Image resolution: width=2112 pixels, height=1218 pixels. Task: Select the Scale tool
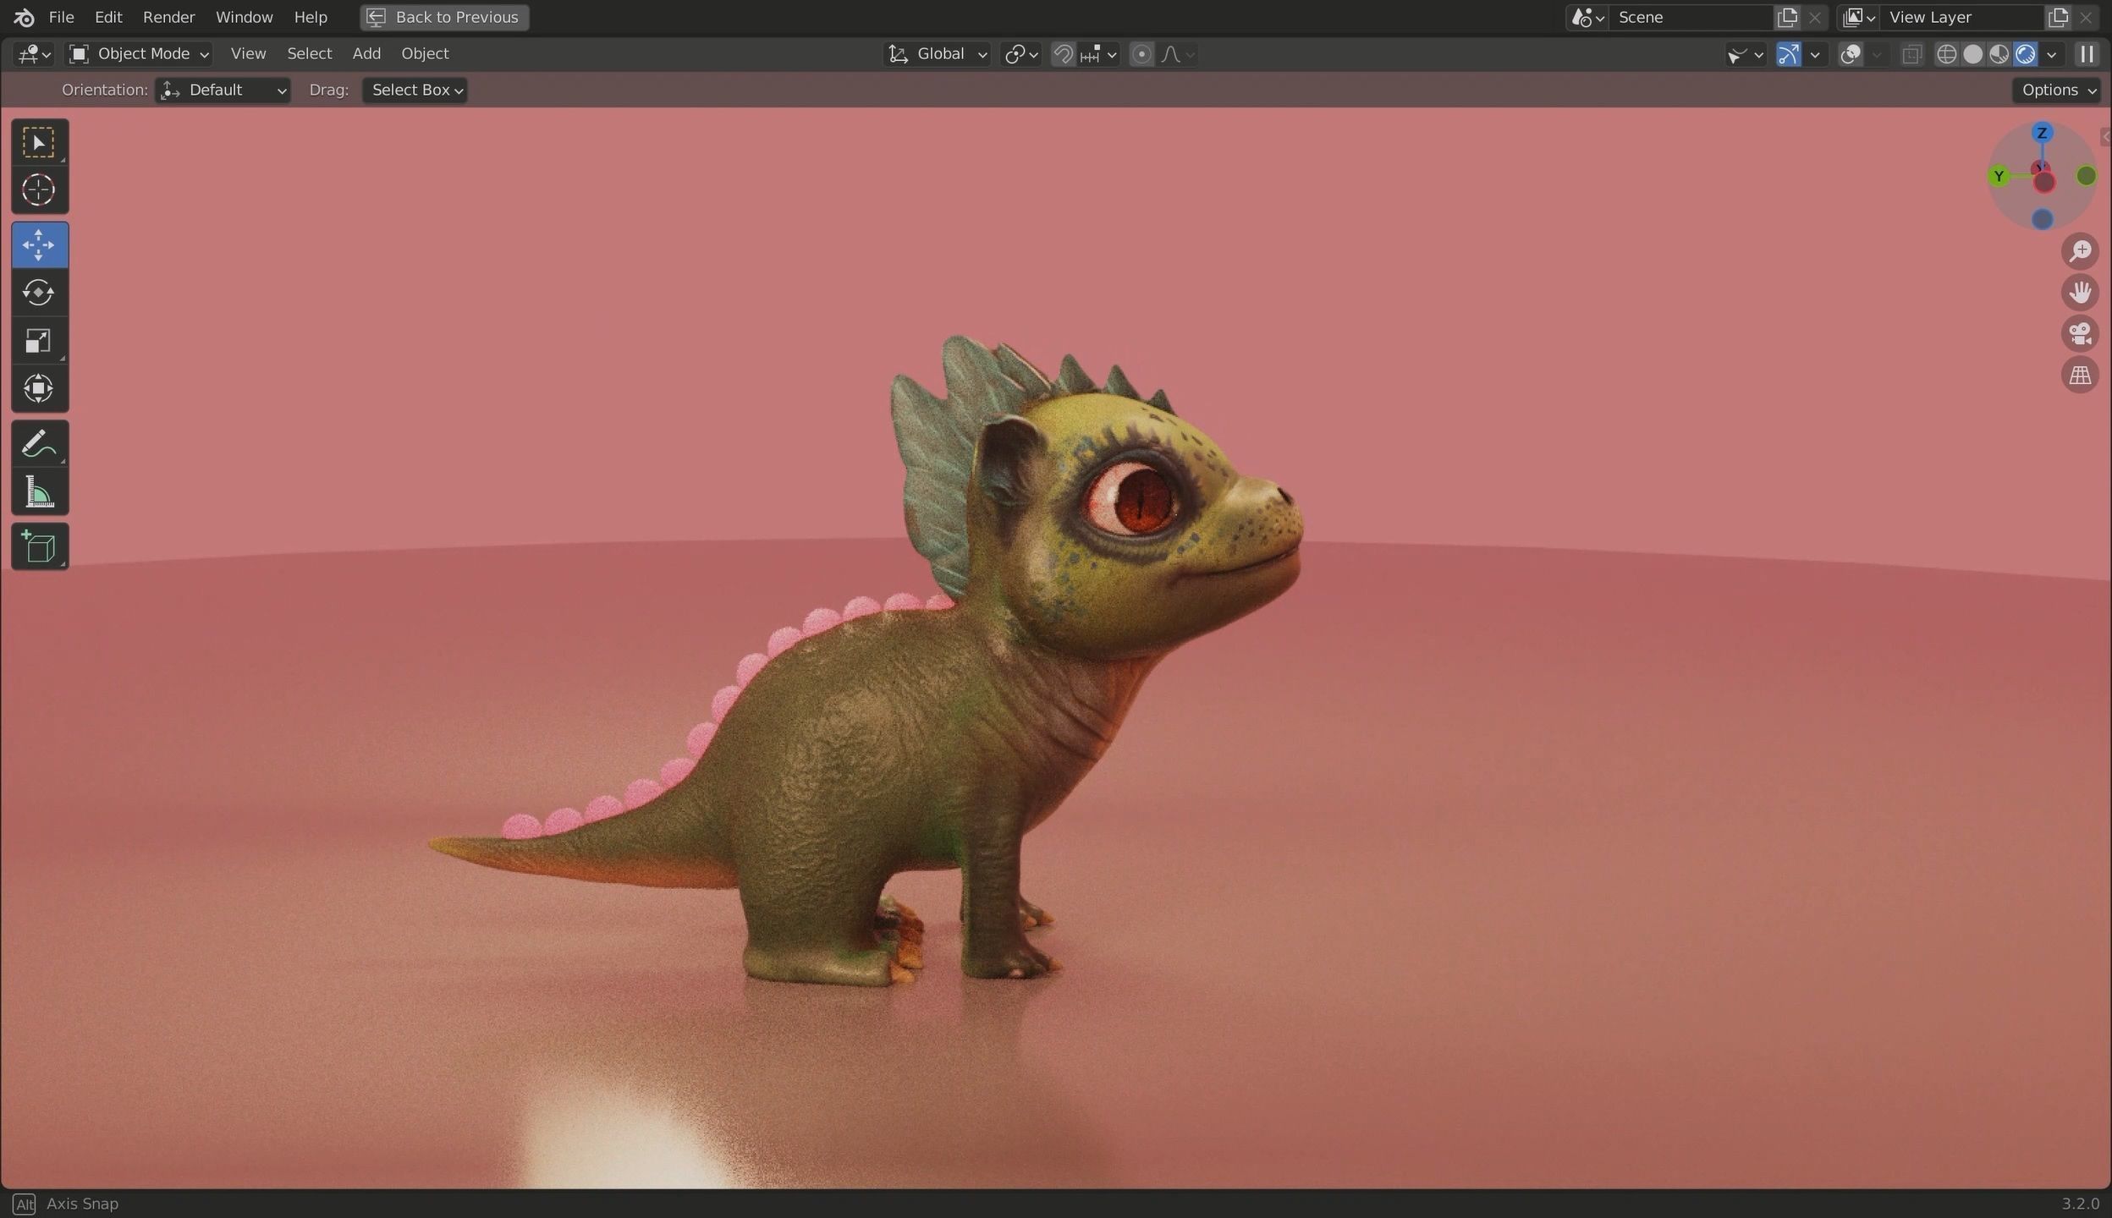click(x=39, y=341)
